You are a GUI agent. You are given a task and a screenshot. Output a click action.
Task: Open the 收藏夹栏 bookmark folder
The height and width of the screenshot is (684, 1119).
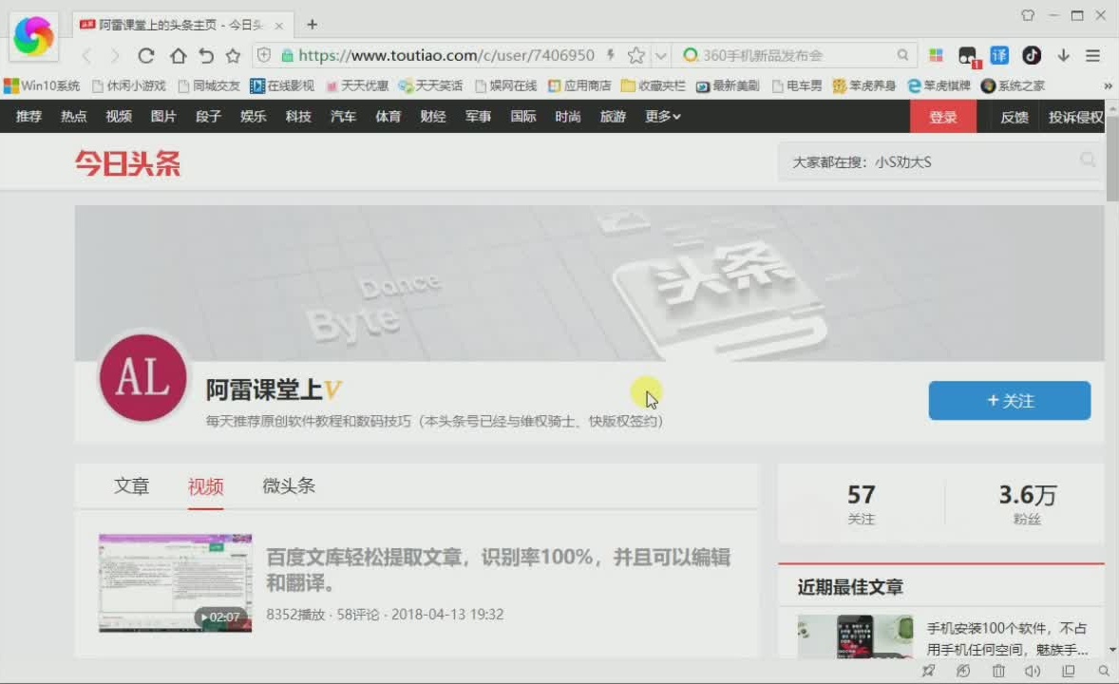click(x=653, y=85)
